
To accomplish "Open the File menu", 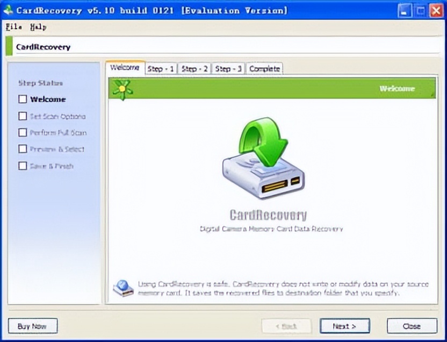I will (13, 27).
